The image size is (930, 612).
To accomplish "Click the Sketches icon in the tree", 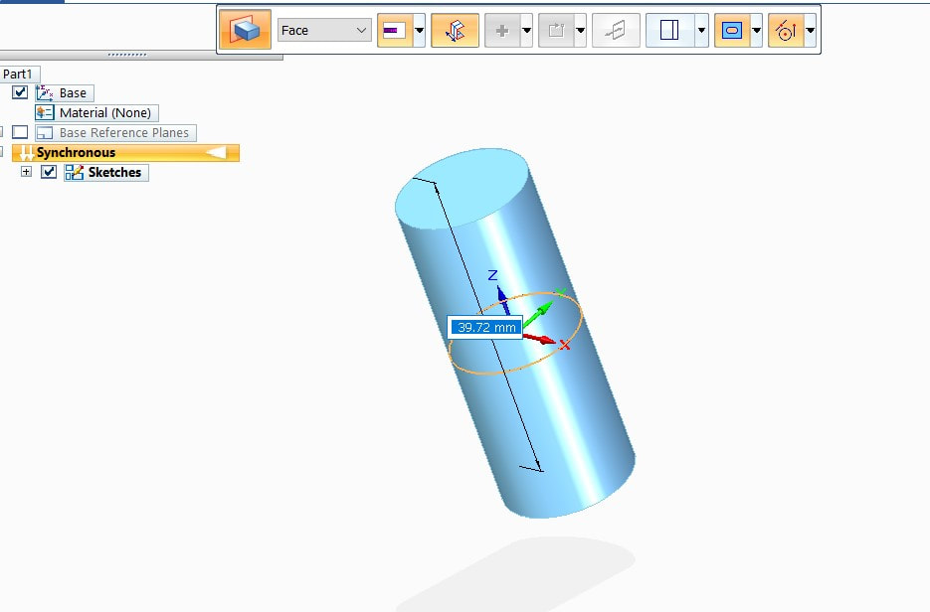I will 74,172.
